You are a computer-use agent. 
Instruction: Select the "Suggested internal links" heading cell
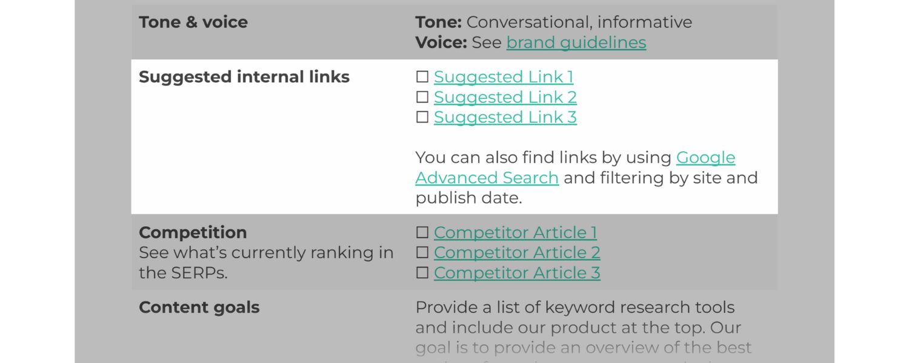tap(244, 77)
